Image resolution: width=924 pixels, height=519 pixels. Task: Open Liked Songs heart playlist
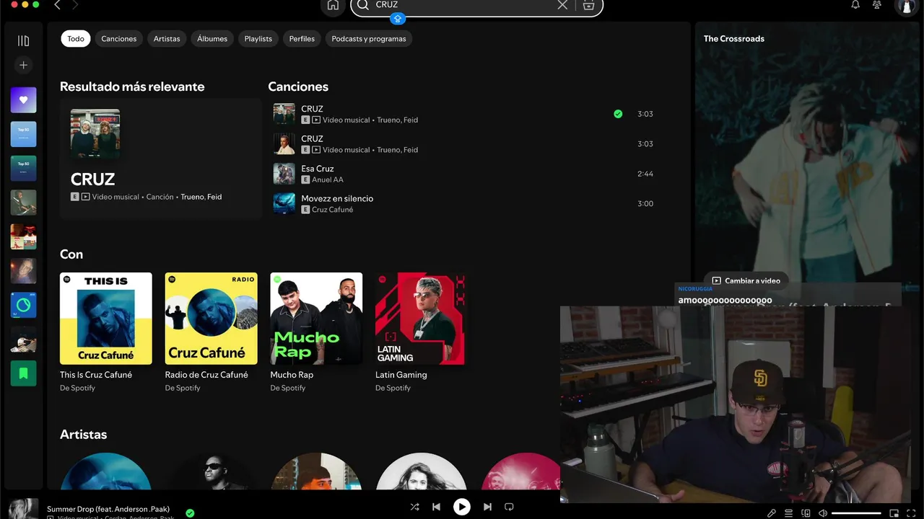click(23, 100)
